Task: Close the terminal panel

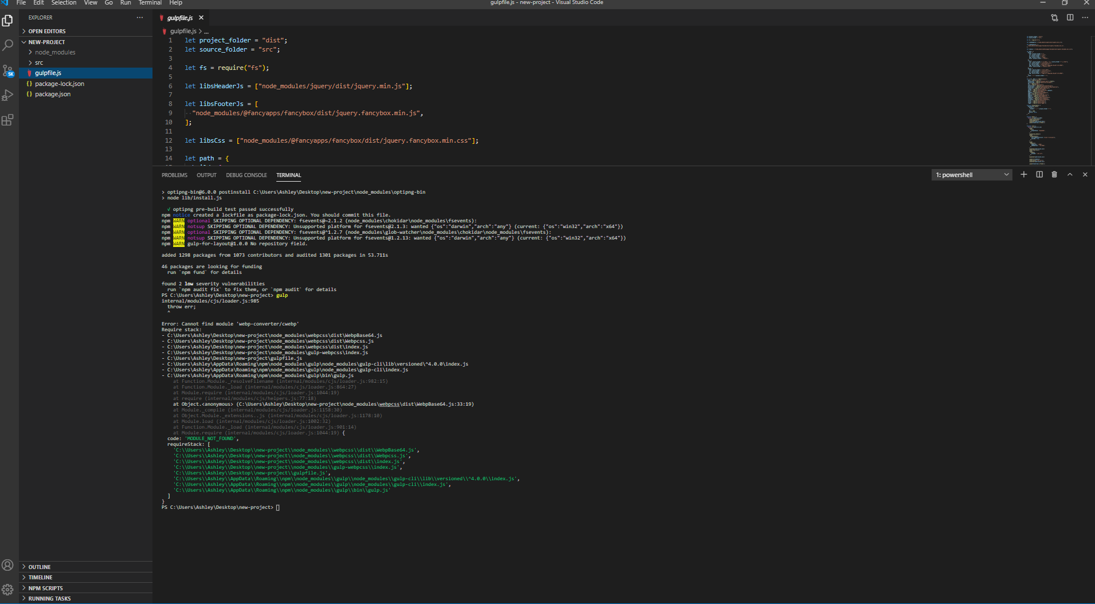Action: [x=1085, y=175]
